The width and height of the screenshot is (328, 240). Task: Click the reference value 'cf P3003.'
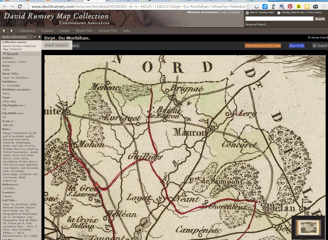pos(9,188)
